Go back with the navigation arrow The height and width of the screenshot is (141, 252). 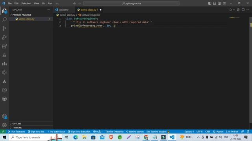[x=74, y=4]
